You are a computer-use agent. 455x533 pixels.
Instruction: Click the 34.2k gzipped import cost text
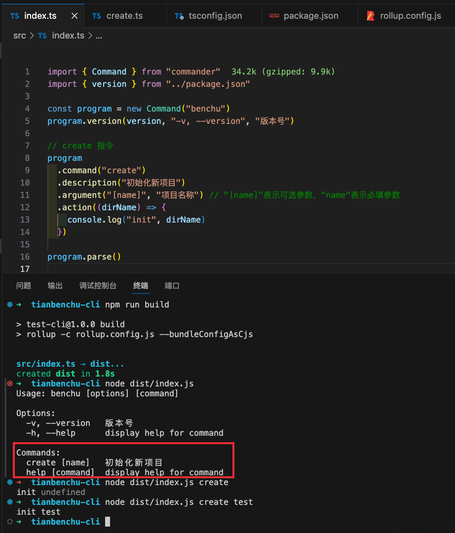pyautogui.click(x=283, y=72)
